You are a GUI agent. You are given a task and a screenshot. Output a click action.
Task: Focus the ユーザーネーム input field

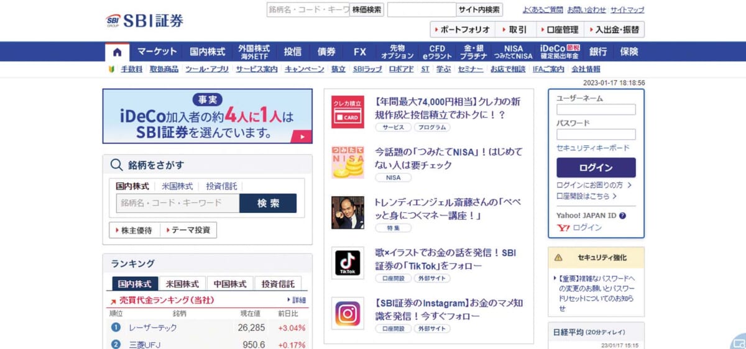pyautogui.click(x=596, y=109)
